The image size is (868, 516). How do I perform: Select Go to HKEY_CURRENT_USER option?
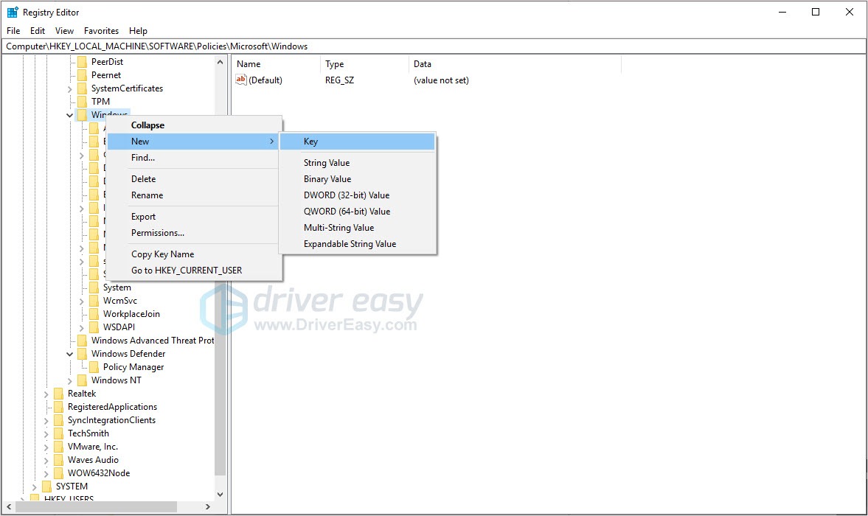pyautogui.click(x=186, y=270)
